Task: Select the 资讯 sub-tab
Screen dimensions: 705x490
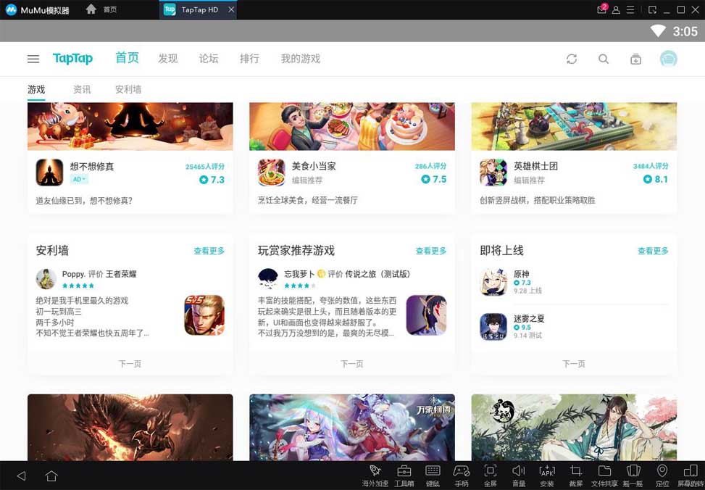Action: (82, 90)
